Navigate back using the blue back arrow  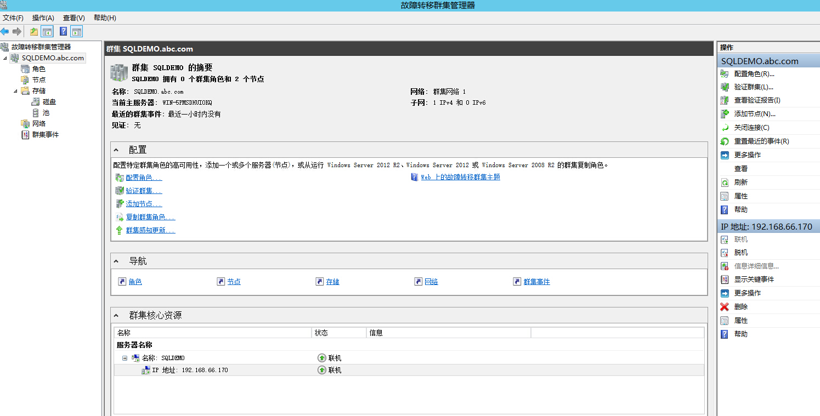point(5,31)
